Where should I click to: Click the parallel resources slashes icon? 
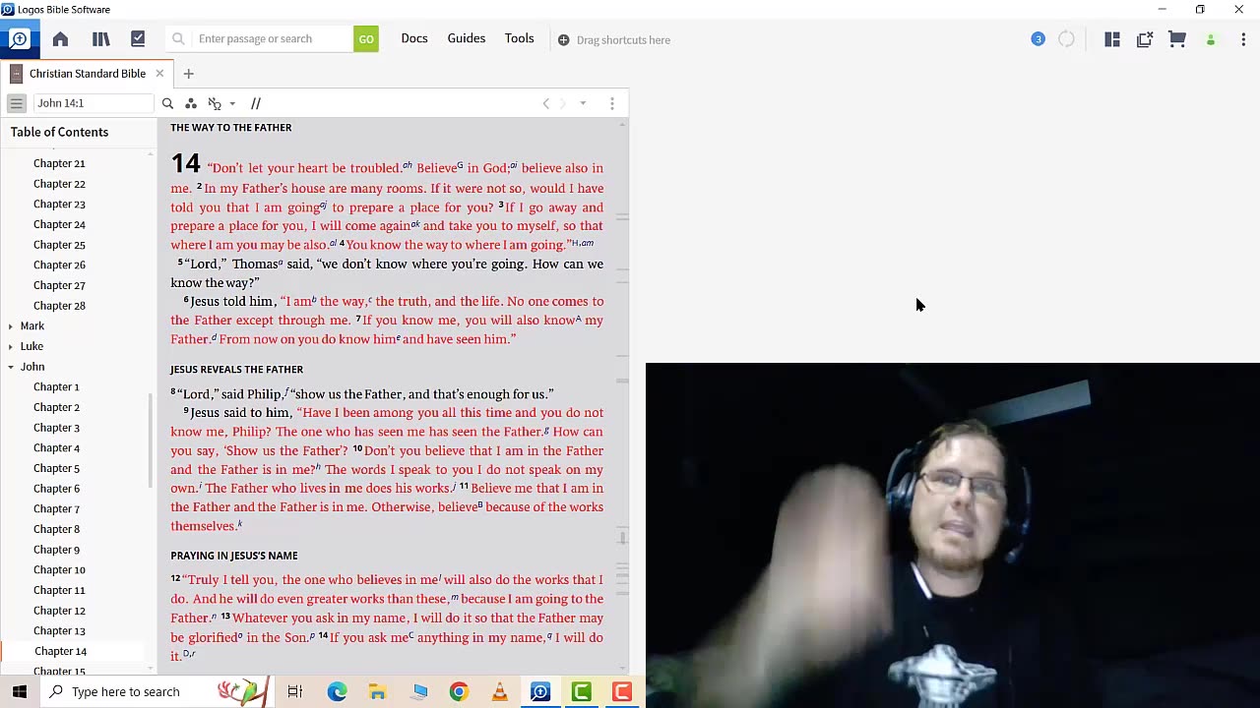coord(256,103)
